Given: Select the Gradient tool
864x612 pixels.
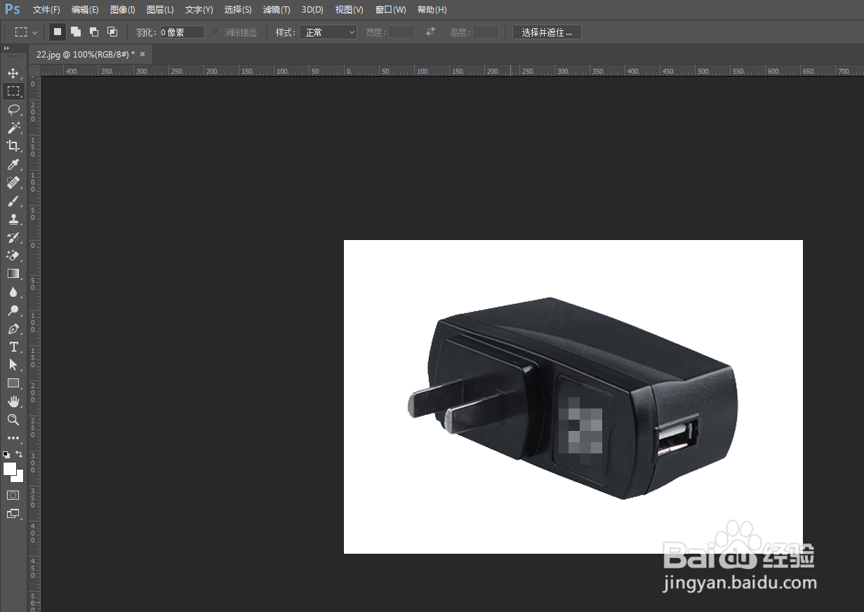Looking at the screenshot, I should 13,274.
